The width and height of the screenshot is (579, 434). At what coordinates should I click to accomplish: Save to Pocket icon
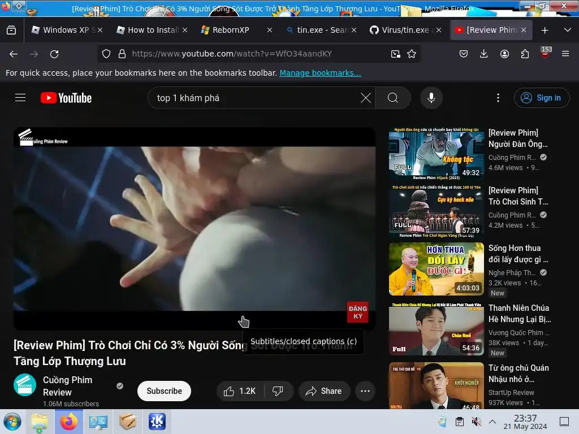click(464, 54)
